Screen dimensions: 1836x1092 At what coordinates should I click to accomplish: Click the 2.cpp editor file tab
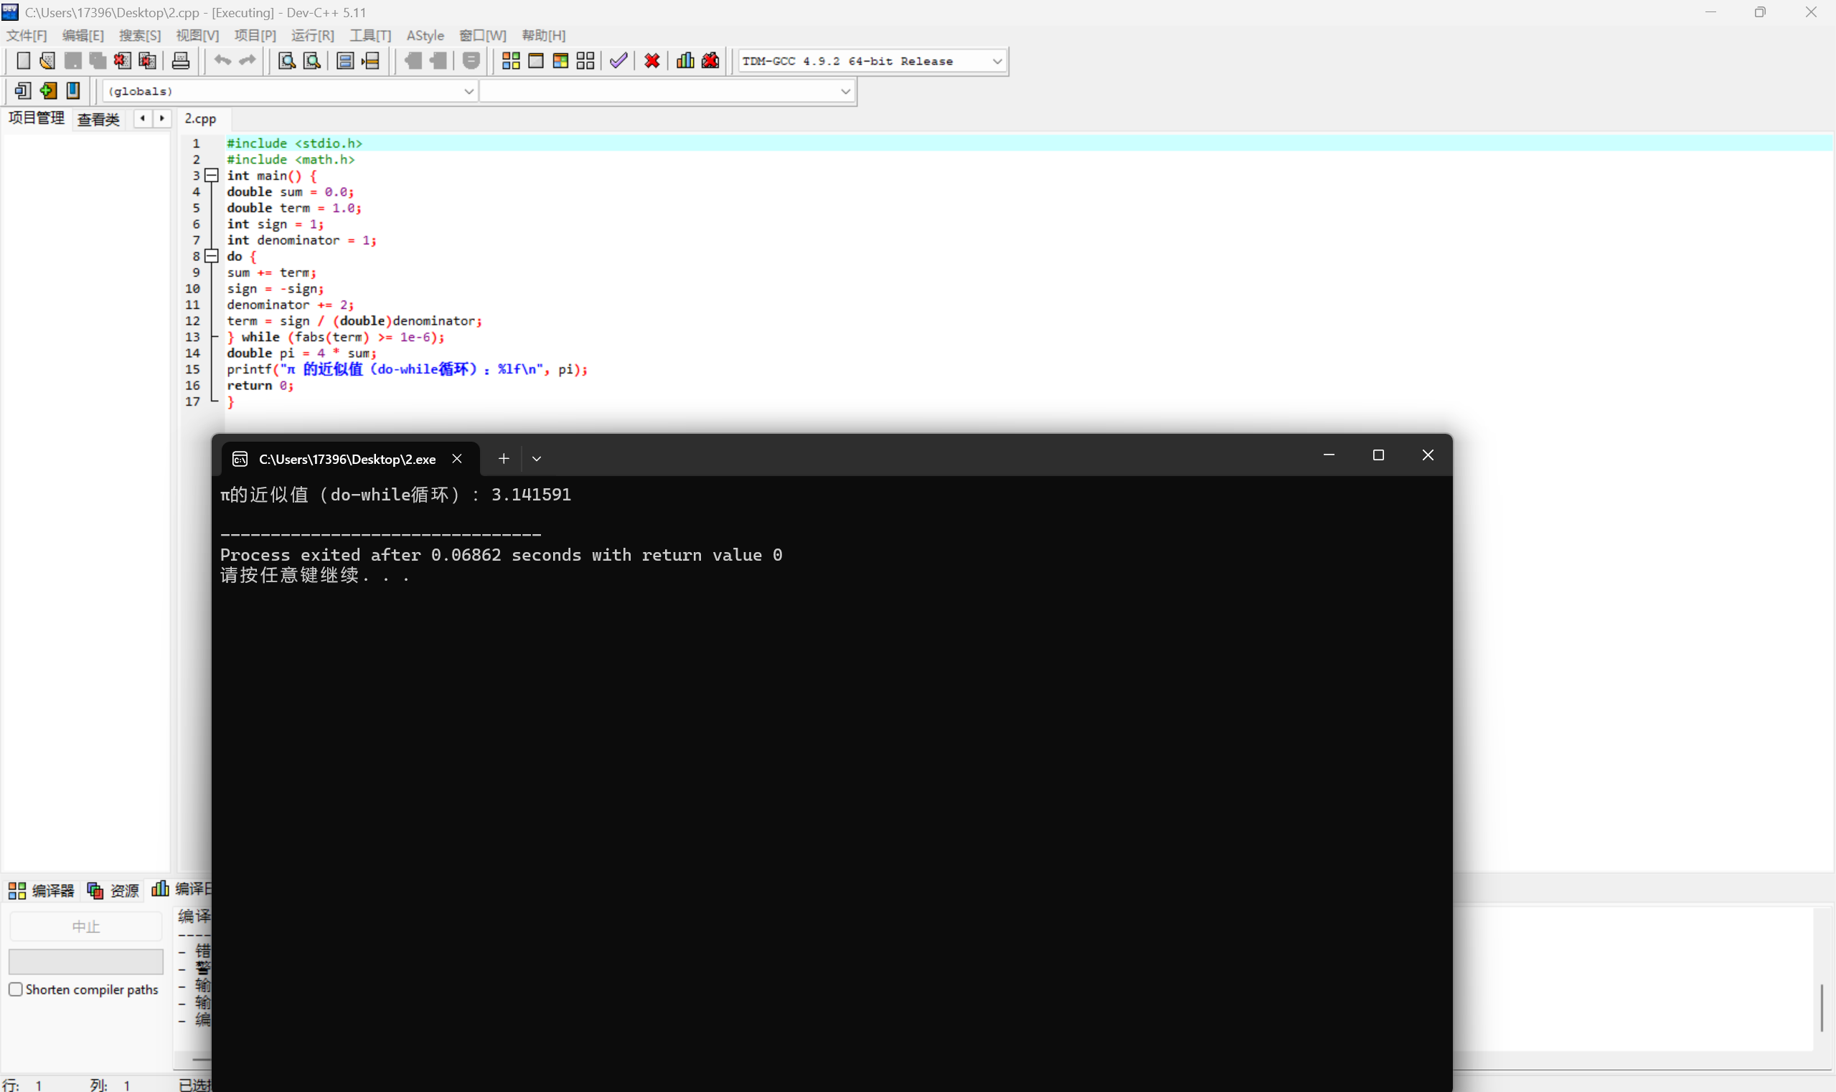[x=200, y=118]
